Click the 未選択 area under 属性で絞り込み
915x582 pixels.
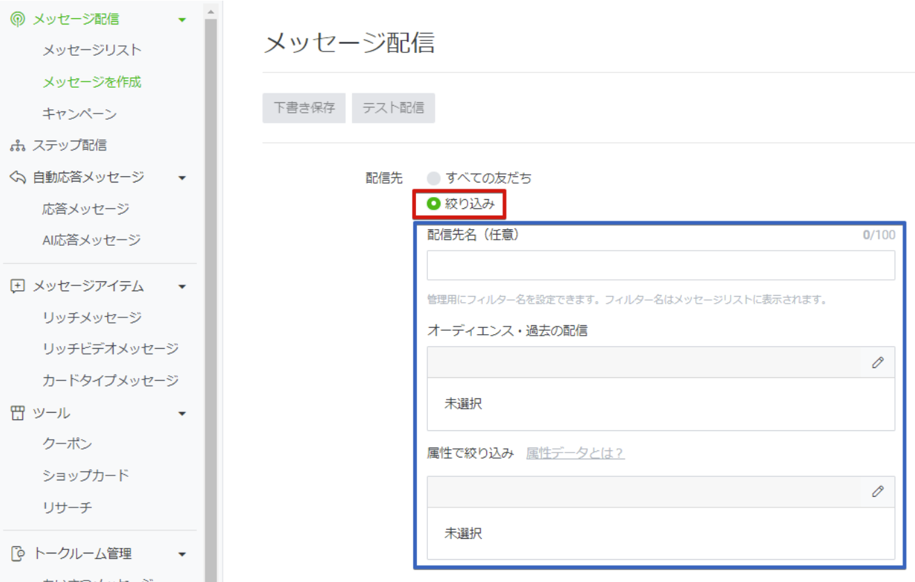(x=661, y=533)
